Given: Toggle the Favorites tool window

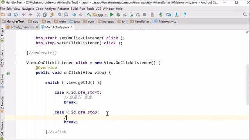Looking at the screenshot, I should pos(2,104).
